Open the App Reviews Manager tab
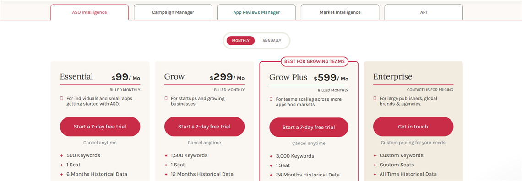This screenshot has width=522, height=181. coord(256,12)
